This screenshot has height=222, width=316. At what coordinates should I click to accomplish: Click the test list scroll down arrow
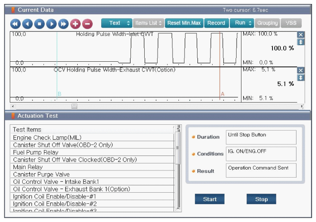tap(178, 209)
